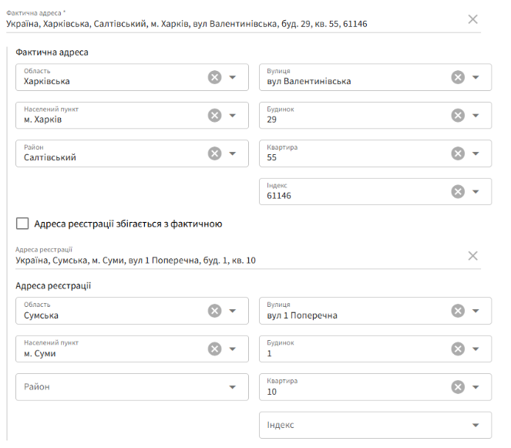Check Адреса реєстрації збігається з фактичною

(x=22, y=224)
